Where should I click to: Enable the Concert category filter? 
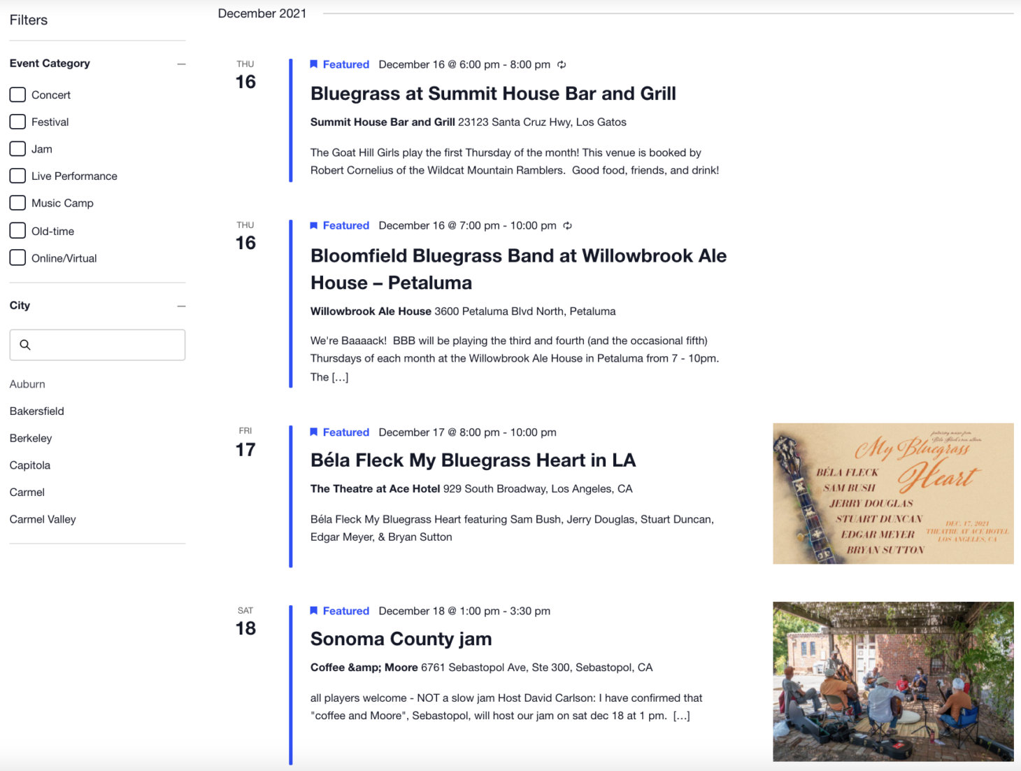pyautogui.click(x=17, y=94)
